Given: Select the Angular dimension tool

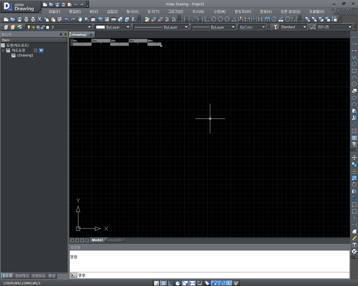Looking at the screenshot, I should pyautogui.click(x=234, y=19).
